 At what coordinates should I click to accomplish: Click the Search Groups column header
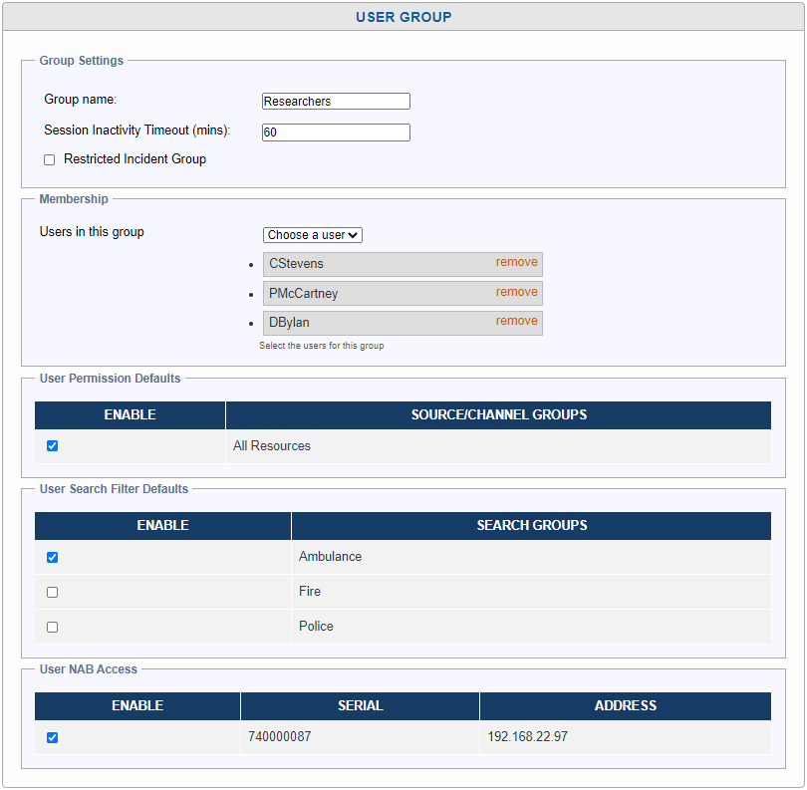[531, 526]
